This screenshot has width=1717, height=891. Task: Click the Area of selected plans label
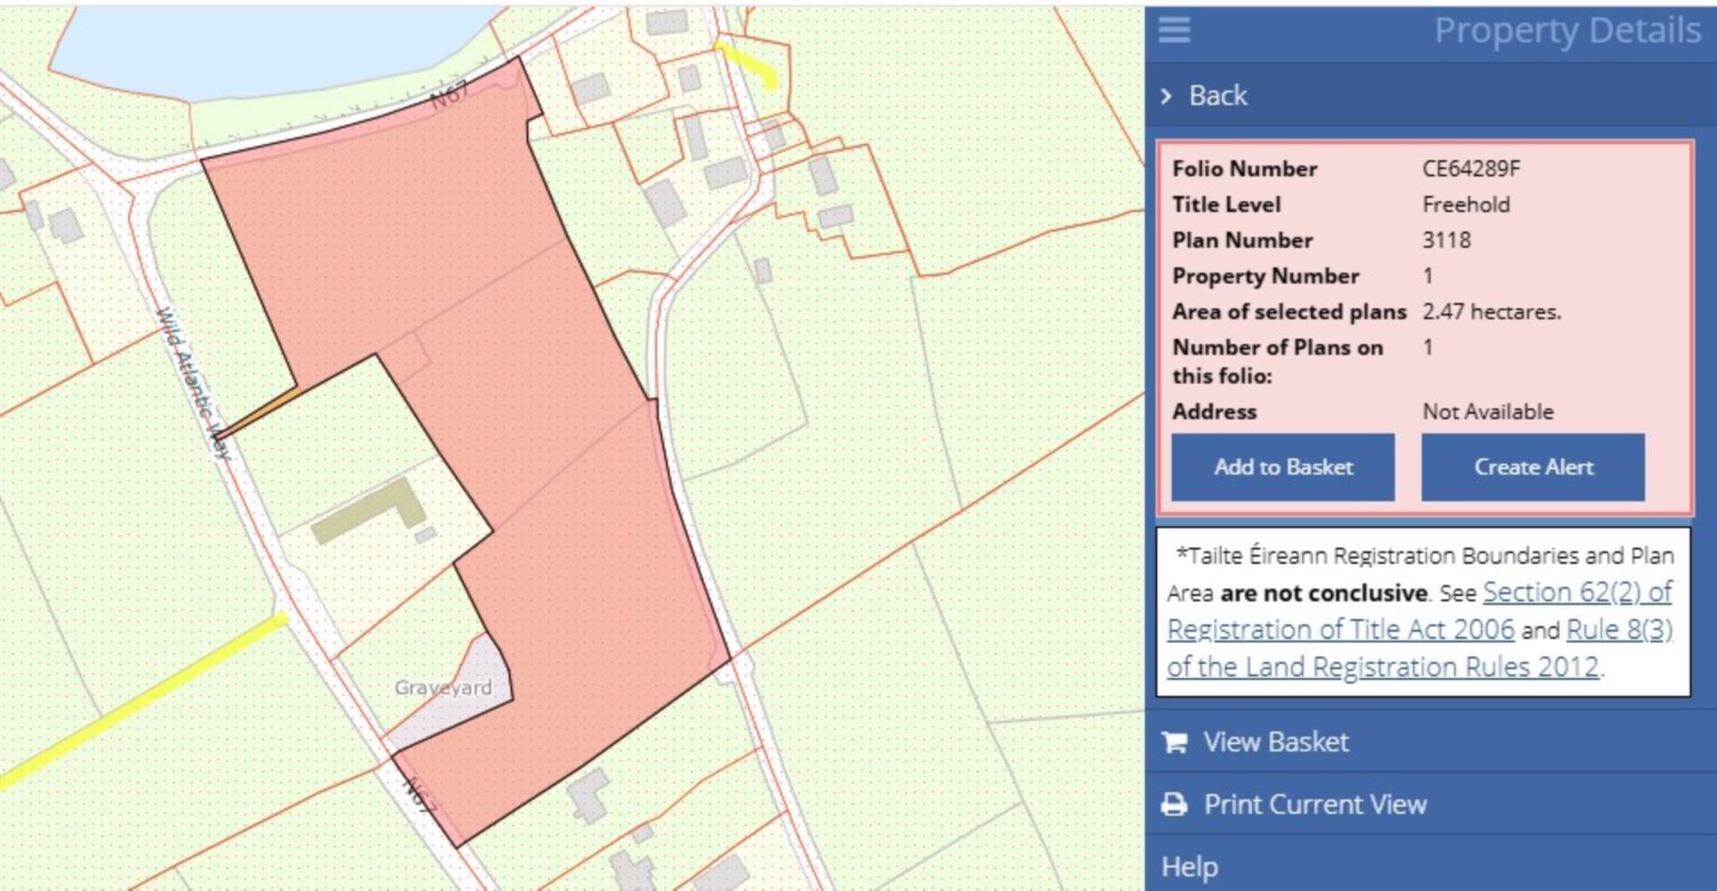[1289, 312]
